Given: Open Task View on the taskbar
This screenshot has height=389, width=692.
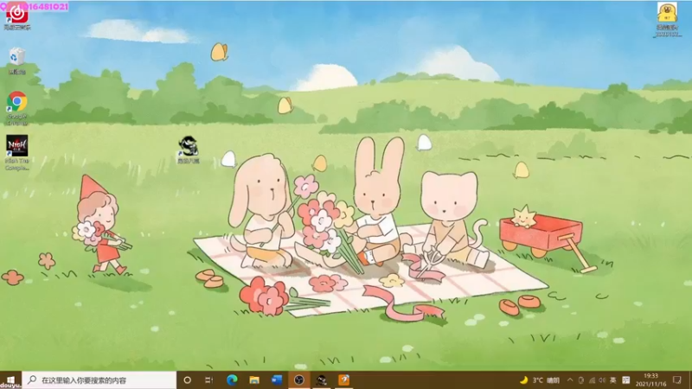Looking at the screenshot, I should click(x=209, y=379).
